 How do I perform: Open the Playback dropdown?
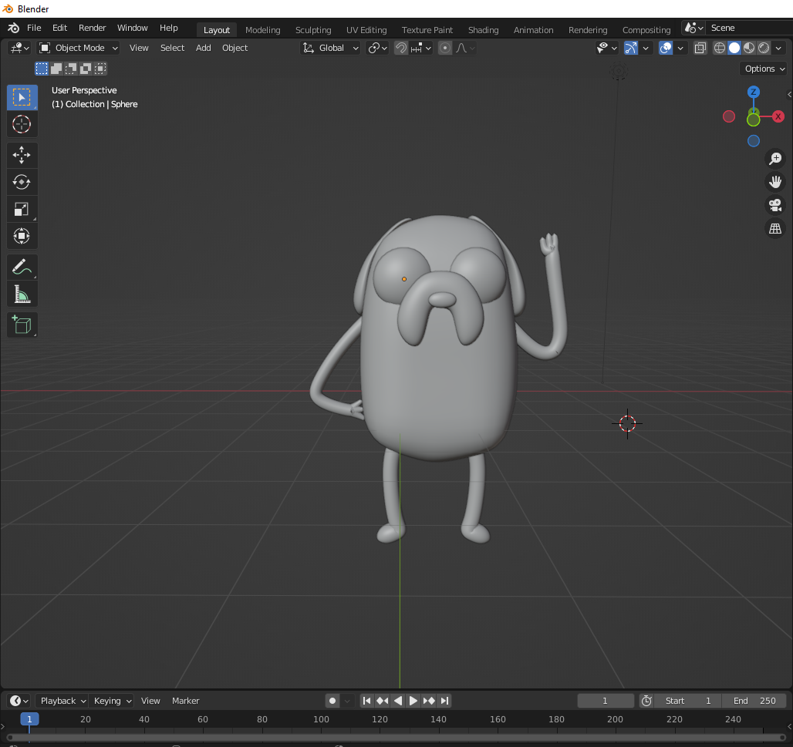62,701
